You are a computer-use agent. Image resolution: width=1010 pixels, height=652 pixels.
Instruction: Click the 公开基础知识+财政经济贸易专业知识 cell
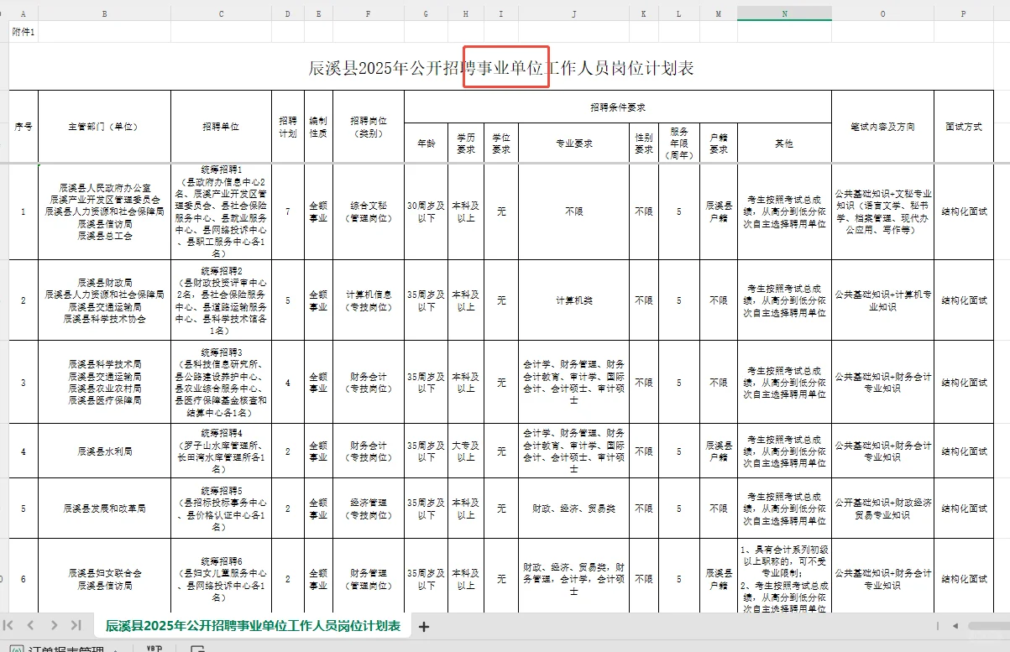click(882, 509)
